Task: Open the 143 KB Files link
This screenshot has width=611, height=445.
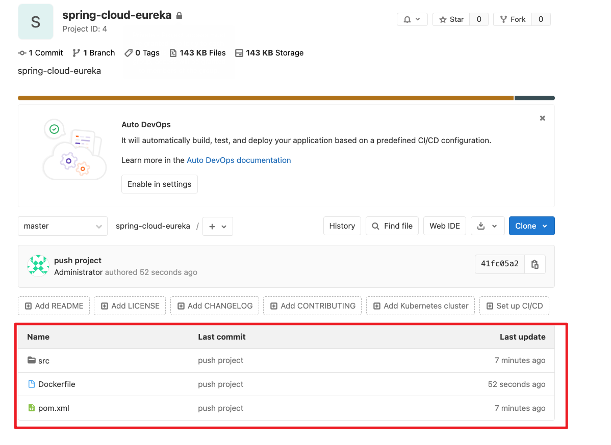Action: point(197,53)
